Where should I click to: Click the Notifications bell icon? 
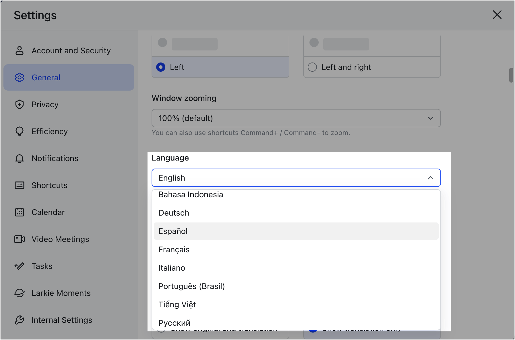[19, 158]
